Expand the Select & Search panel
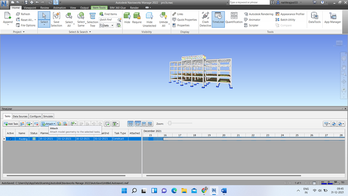 (x=80, y=32)
